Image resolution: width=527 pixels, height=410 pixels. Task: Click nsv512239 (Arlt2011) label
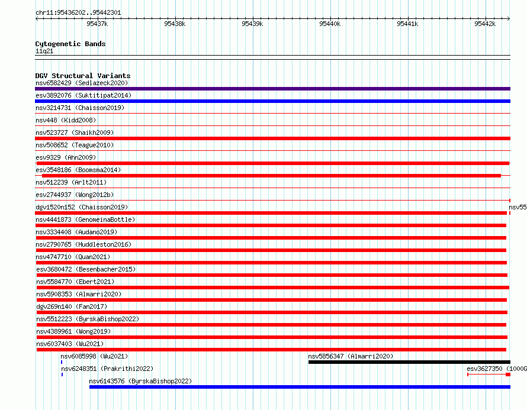(x=71, y=182)
